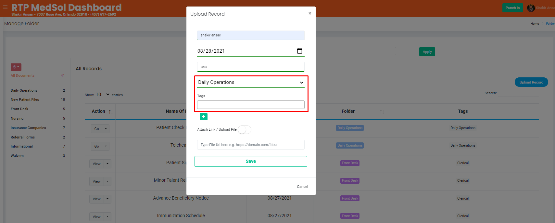Select Informational folder in sidebar
The image size is (555, 223).
(x=21, y=146)
